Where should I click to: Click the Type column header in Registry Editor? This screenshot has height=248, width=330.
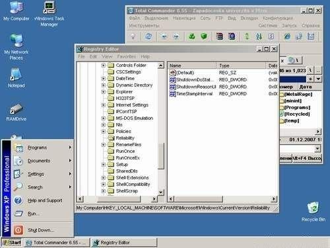pos(242,65)
